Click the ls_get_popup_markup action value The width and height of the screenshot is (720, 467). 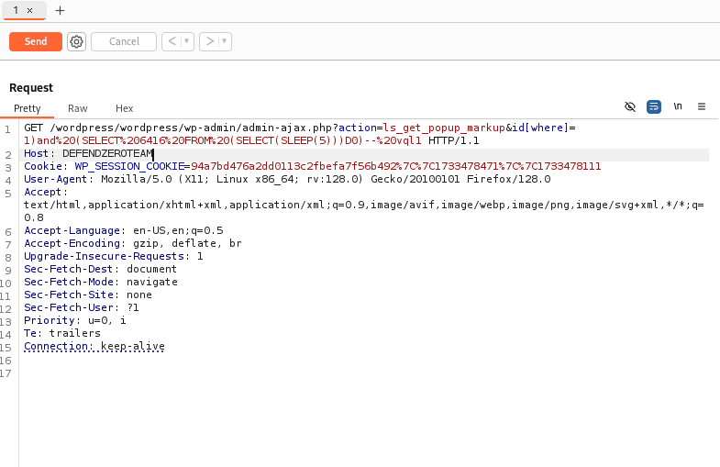(x=445, y=128)
